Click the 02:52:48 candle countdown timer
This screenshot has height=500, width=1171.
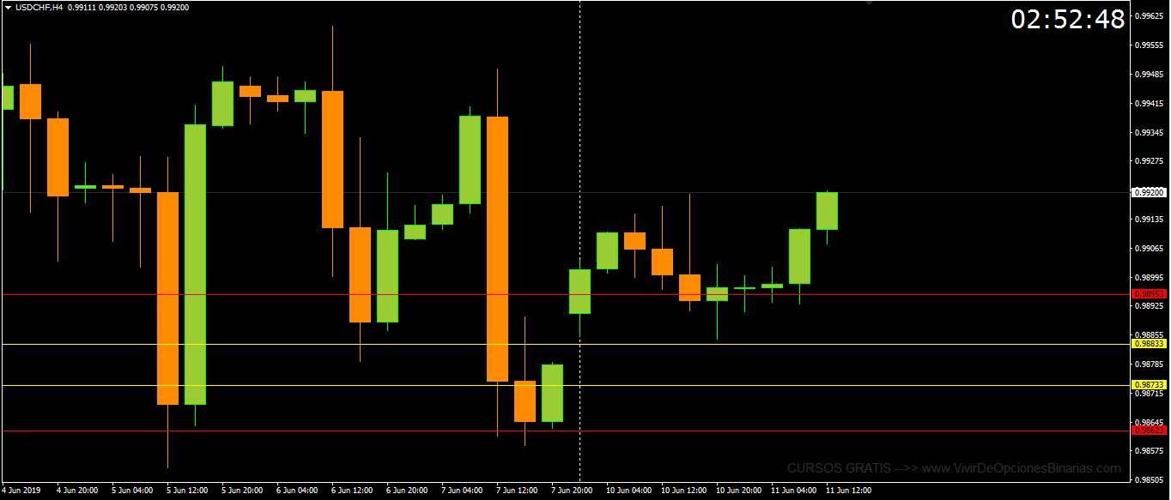pyautogui.click(x=1067, y=20)
